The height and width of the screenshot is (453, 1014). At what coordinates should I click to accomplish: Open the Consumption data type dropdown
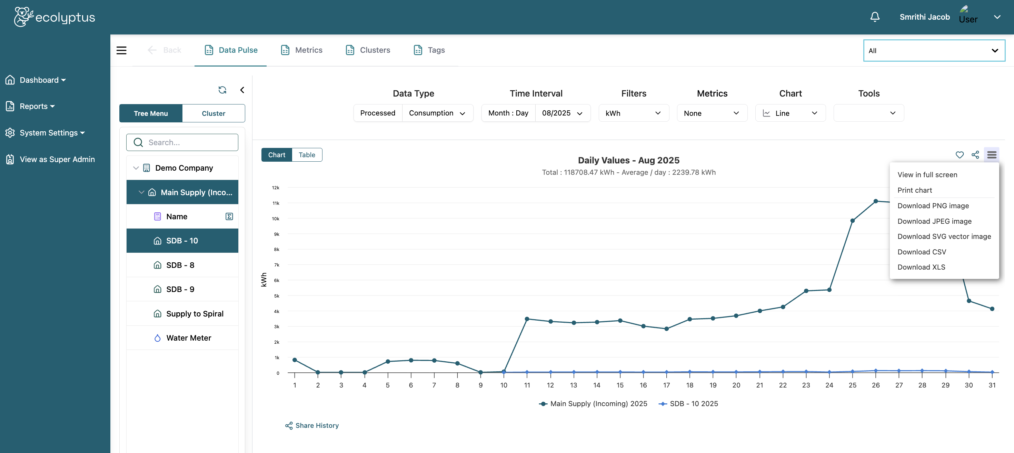(437, 113)
